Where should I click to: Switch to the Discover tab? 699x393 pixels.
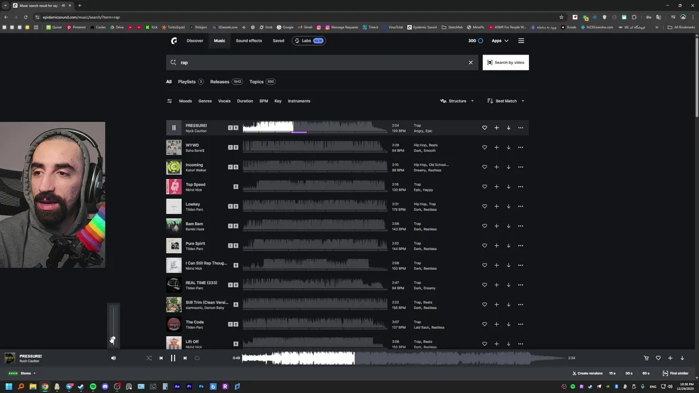click(x=195, y=40)
